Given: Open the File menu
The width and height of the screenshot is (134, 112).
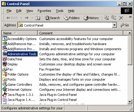Looking at the screenshot, I should pyautogui.click(x=9, y=11).
